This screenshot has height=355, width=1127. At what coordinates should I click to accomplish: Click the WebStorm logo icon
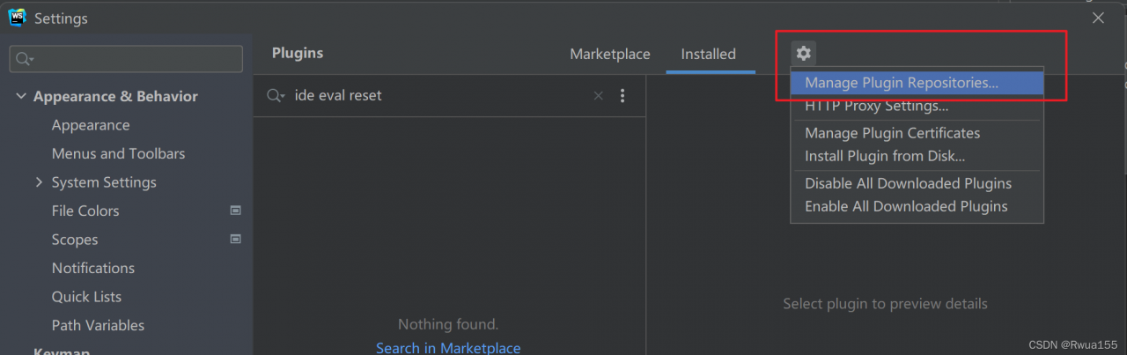pos(18,18)
